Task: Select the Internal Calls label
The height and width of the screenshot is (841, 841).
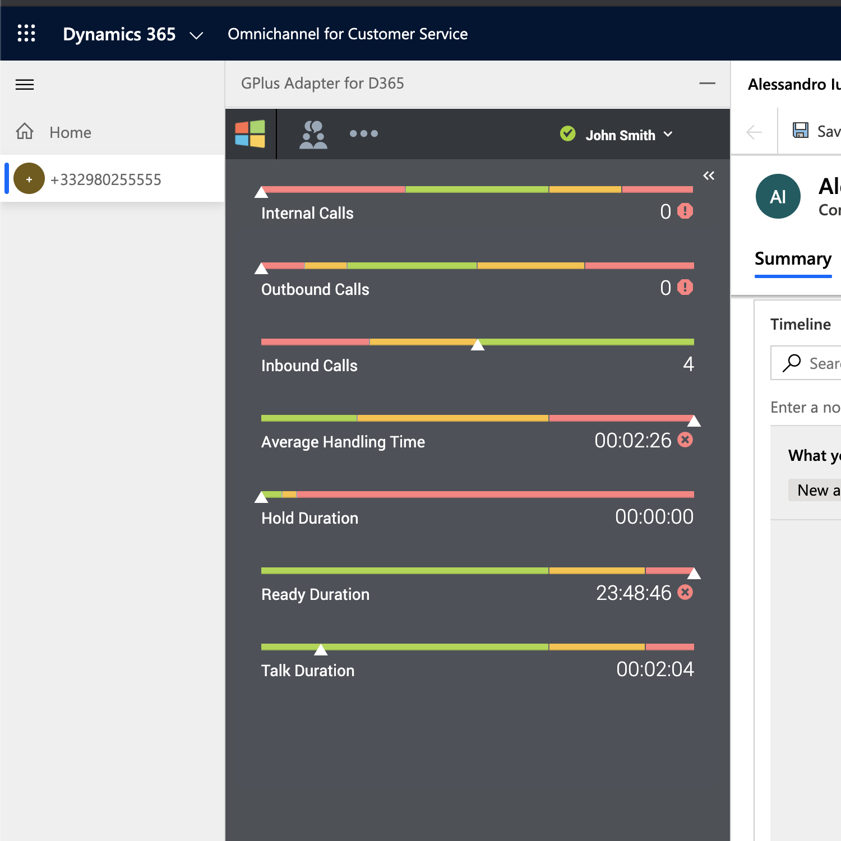Action: point(307,213)
